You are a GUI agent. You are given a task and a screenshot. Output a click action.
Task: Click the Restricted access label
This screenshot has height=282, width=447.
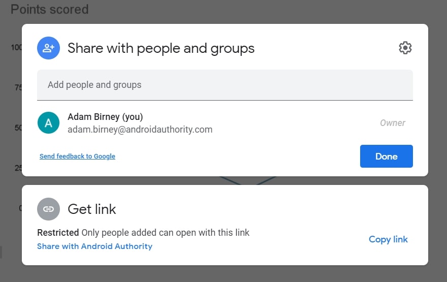(x=58, y=233)
